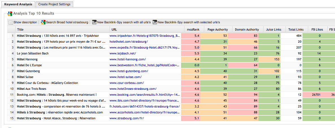Open www.hotel-hannong.com link

point(128,59)
